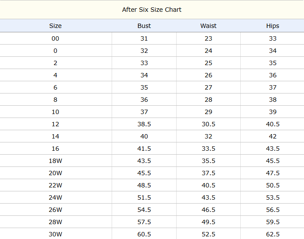Click size label '24W' in the Size column
The image size is (304, 239).
pyautogui.click(x=55, y=197)
